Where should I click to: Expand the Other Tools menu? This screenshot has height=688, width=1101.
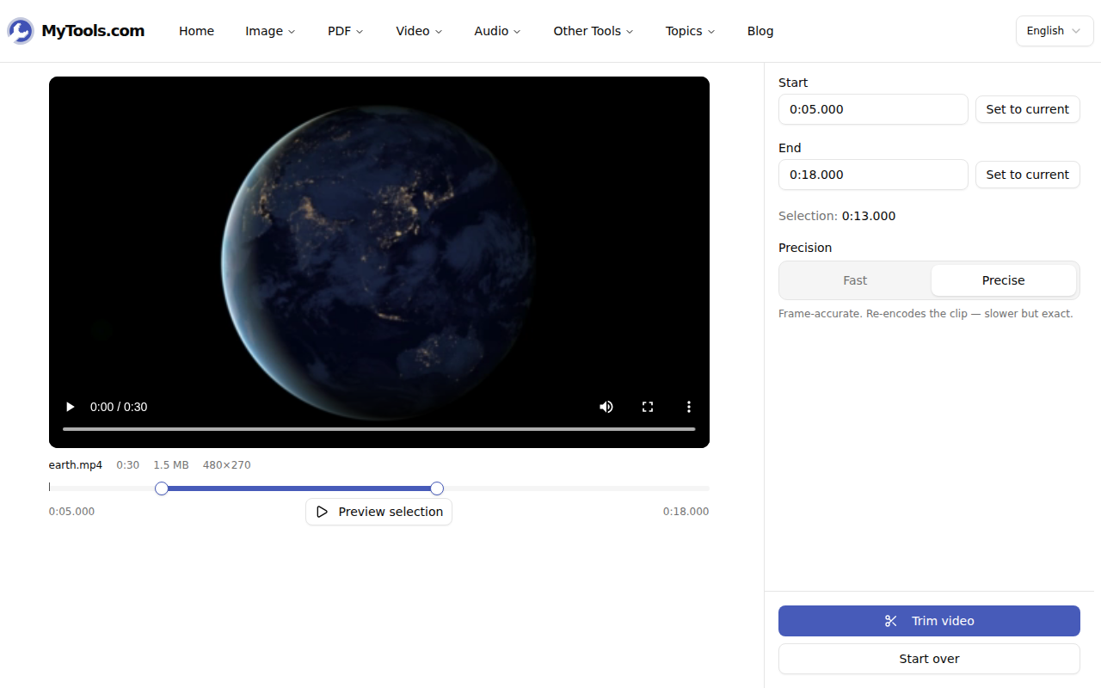coord(594,31)
